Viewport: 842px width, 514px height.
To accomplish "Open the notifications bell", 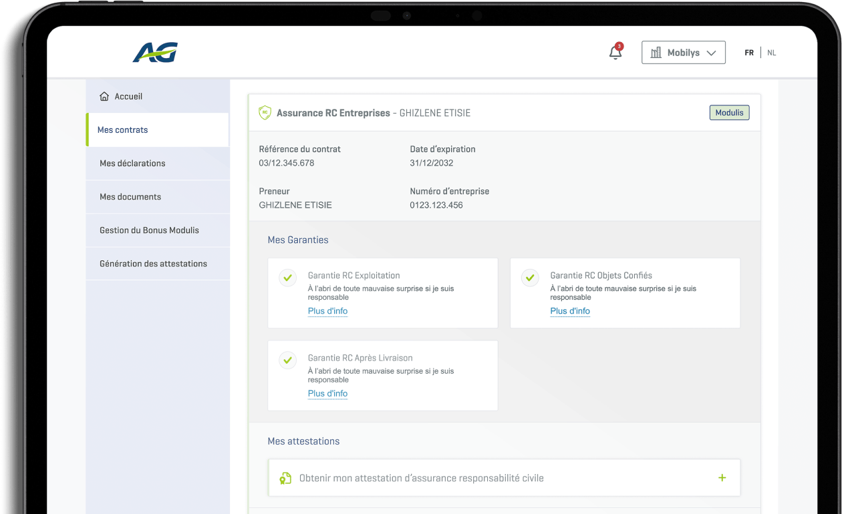I will tap(615, 52).
